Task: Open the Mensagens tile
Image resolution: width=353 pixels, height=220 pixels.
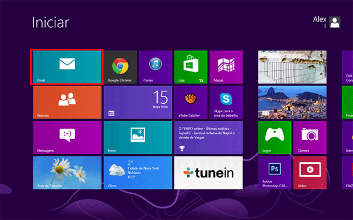Action: (x=67, y=137)
